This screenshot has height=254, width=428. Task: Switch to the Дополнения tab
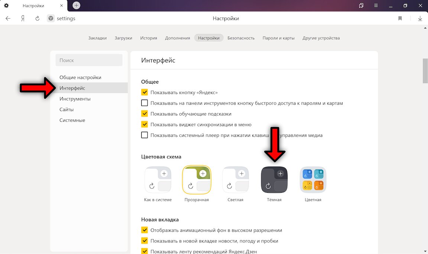178,38
